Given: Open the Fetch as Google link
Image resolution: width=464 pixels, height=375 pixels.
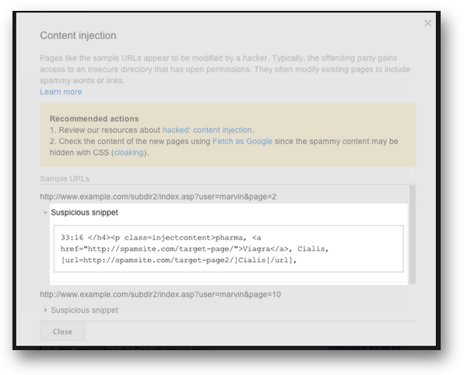Looking at the screenshot, I should (242, 142).
